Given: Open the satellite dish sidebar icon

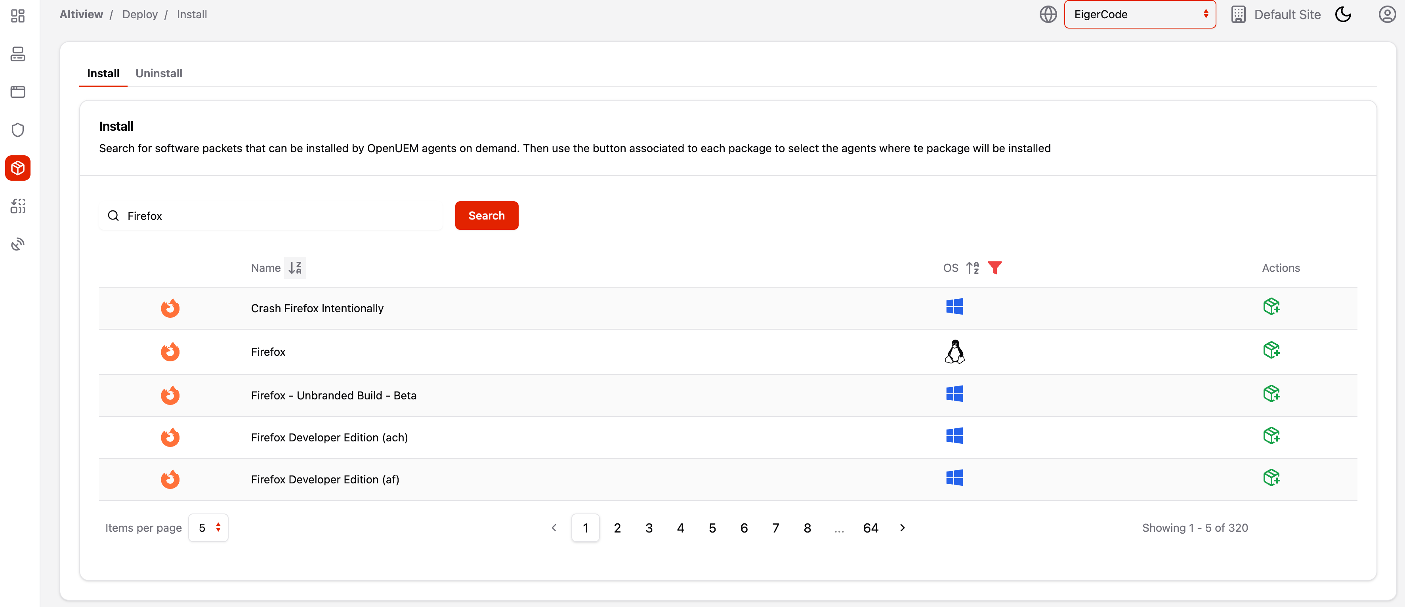Looking at the screenshot, I should [17, 244].
